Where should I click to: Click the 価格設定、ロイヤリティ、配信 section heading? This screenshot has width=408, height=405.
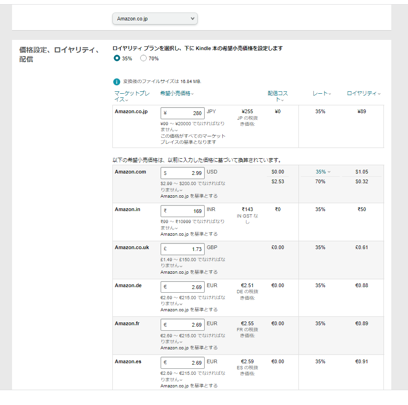[59, 54]
